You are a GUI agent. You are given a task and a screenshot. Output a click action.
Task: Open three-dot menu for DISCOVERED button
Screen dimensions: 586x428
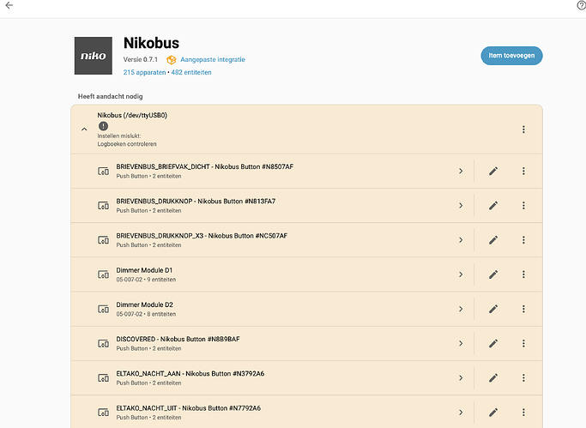(523, 343)
